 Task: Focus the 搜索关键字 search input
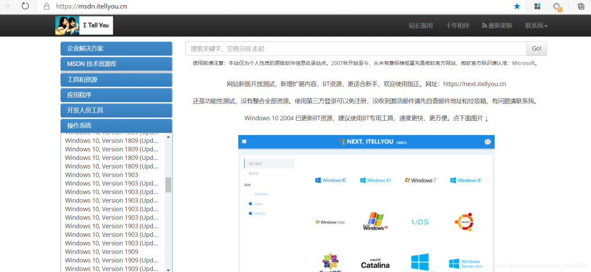356,49
